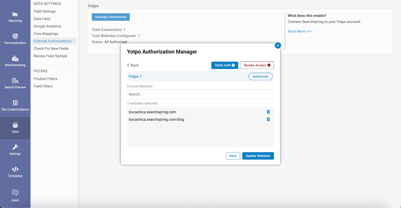The image size is (401, 208).
Task: Select the Yotpo 1 connection name
Action: (135, 77)
